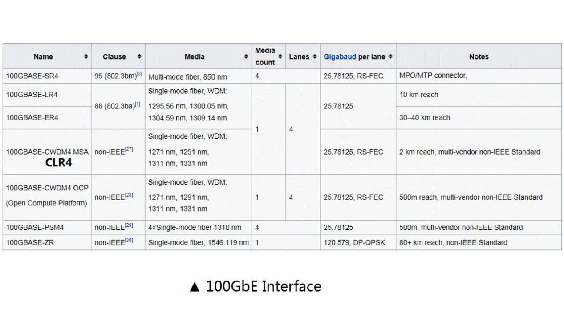
Task: Sort by Media column sort arrows
Action: point(246,57)
